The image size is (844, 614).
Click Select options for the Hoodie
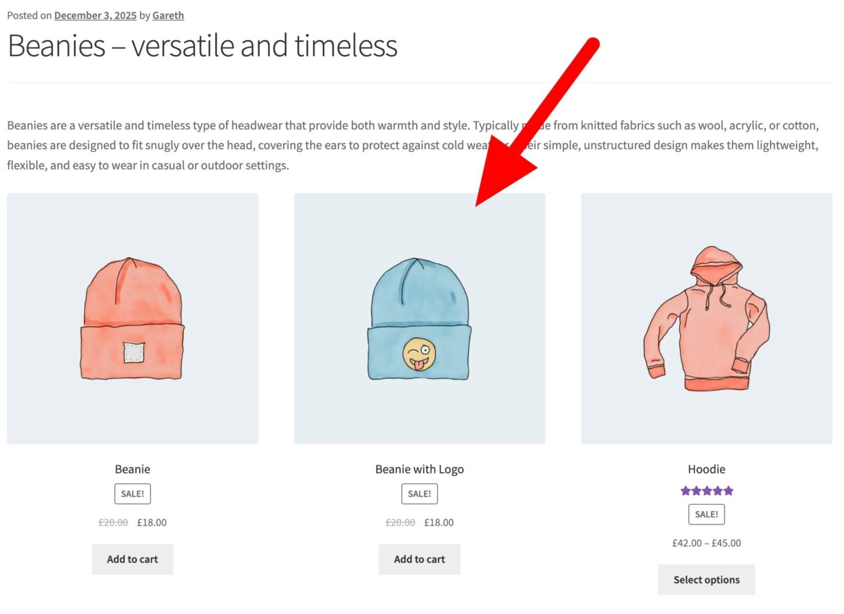[706, 579]
